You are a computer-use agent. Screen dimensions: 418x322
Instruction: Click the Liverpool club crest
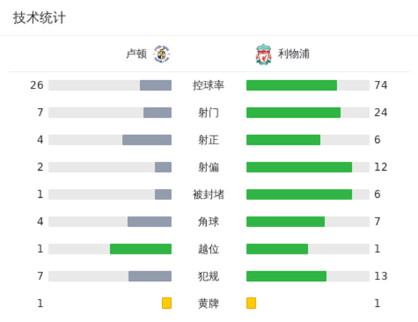pyautogui.click(x=262, y=54)
